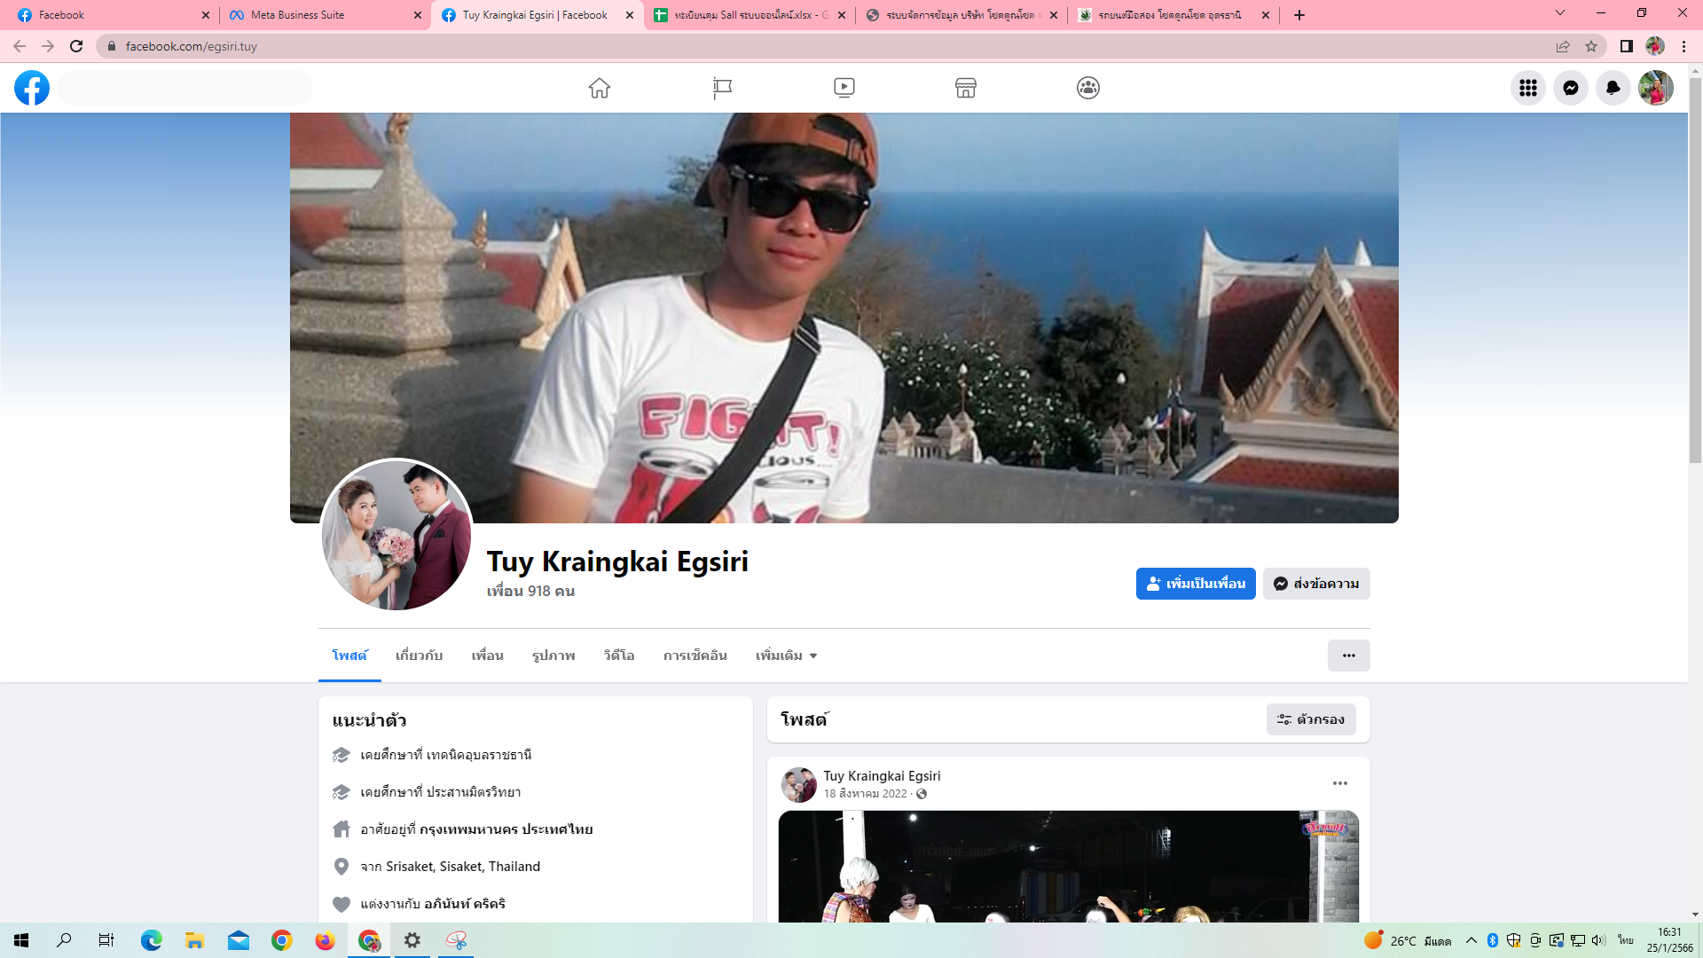The height and width of the screenshot is (958, 1703).
Task: Switch to the รูปภาพ tab
Action: 553,656
